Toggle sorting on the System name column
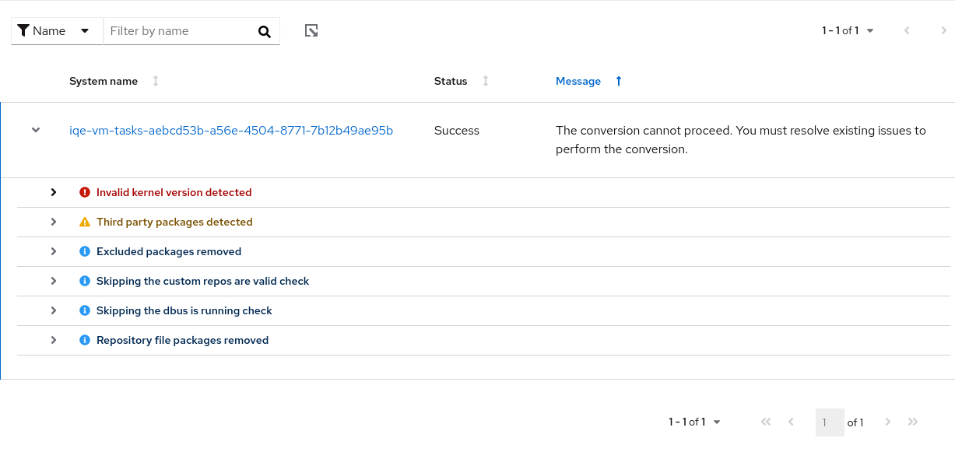Image resolution: width=955 pixels, height=459 pixels. [155, 80]
